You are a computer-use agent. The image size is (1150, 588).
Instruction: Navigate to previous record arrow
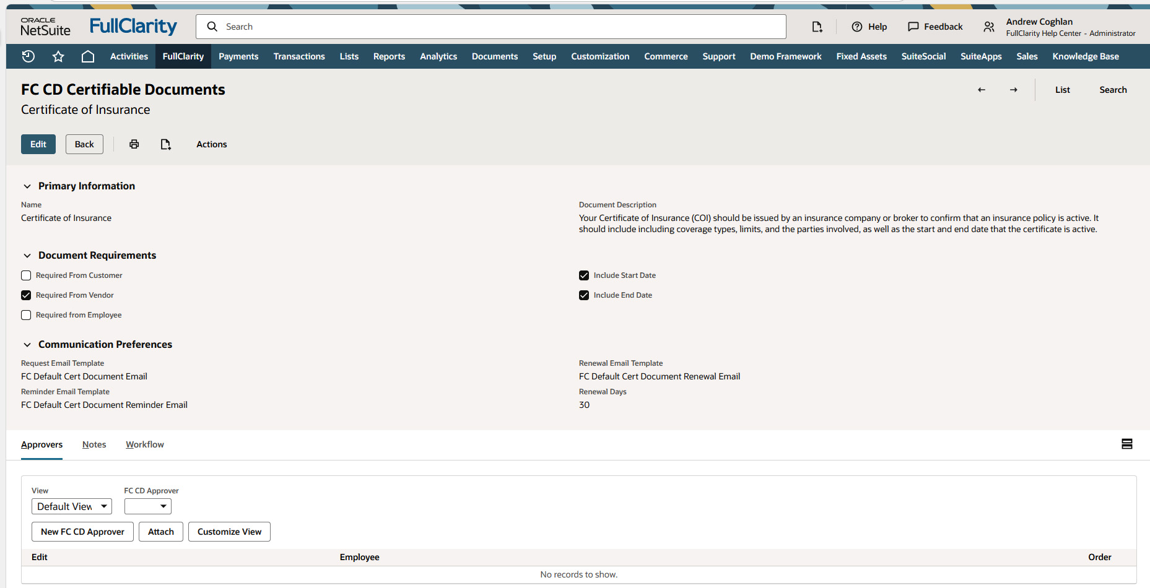pyautogui.click(x=982, y=90)
